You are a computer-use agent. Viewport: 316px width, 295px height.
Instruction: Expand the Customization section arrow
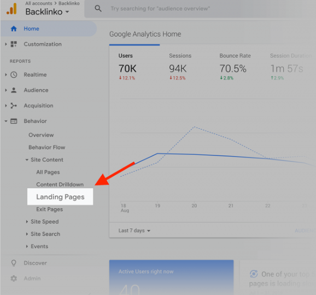pos(6,44)
